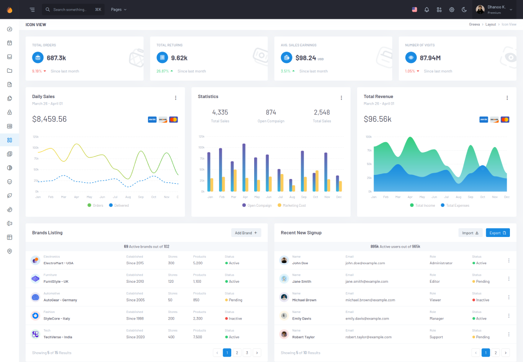Open the dashboard gauge sidebar icon
Image resolution: width=523 pixels, height=362 pixels.
9,29
